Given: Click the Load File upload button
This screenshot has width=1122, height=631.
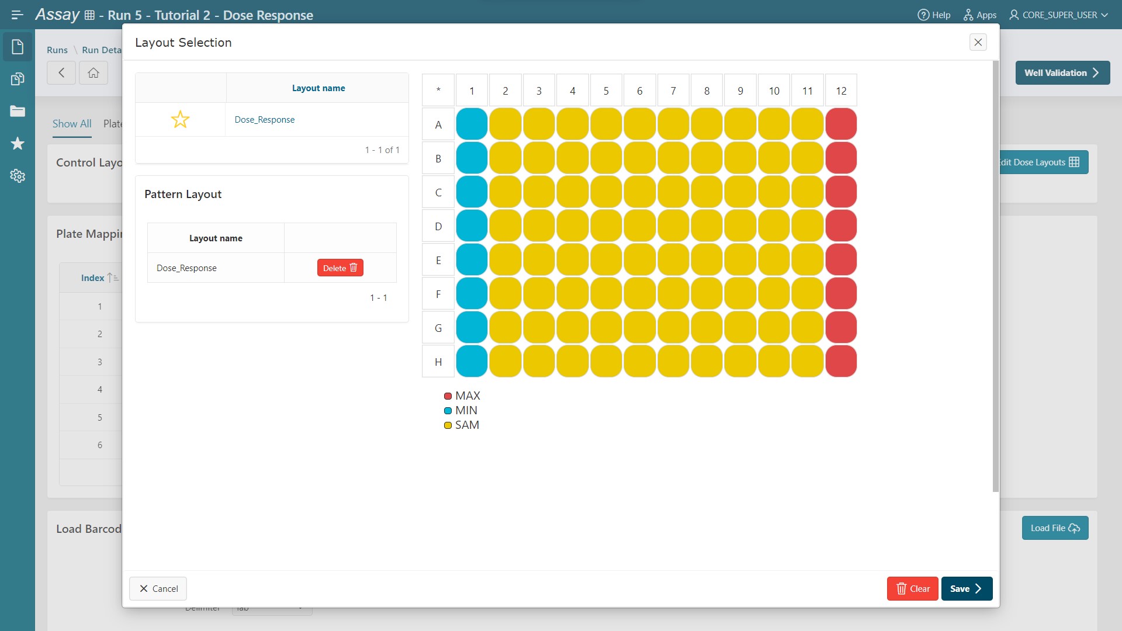Looking at the screenshot, I should pos(1055,528).
